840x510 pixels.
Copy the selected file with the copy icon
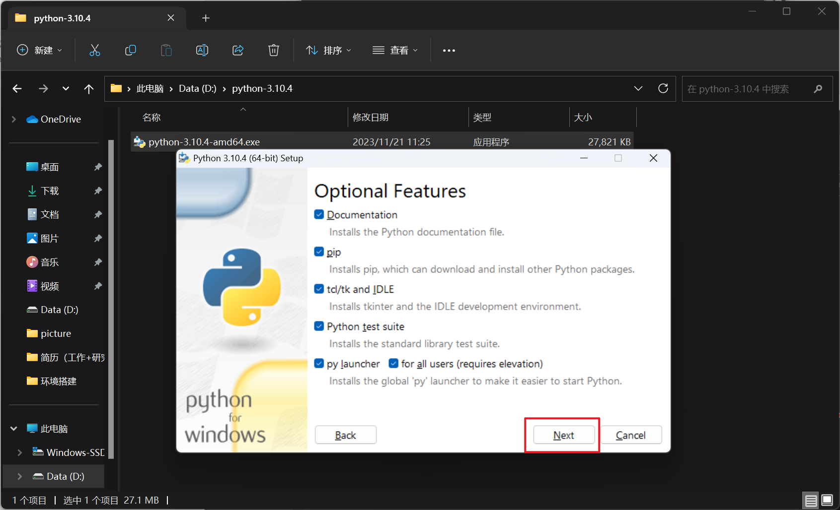coord(130,50)
